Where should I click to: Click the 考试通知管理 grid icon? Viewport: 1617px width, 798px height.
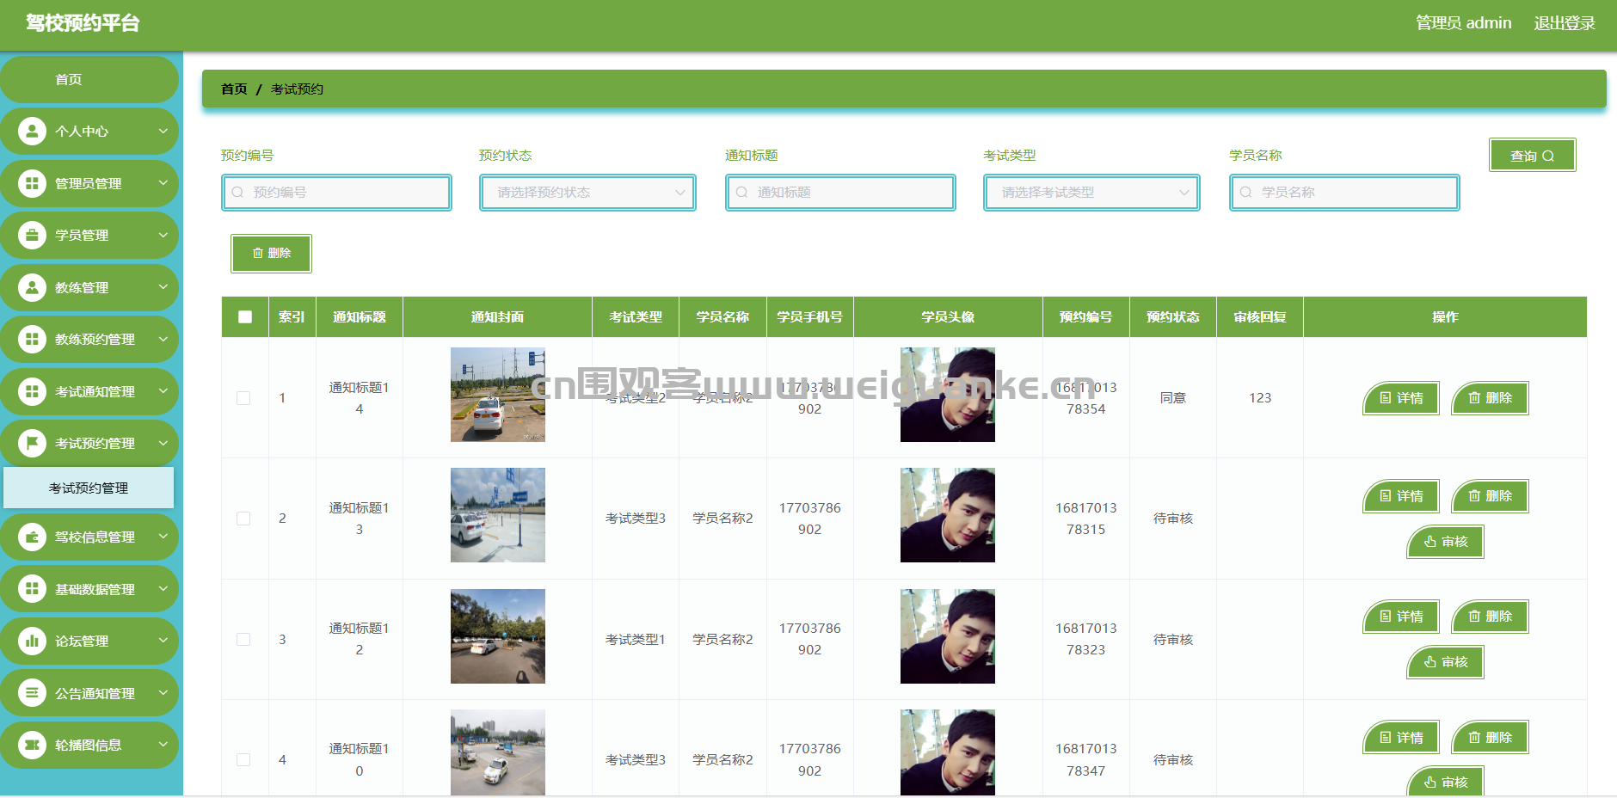click(x=32, y=391)
